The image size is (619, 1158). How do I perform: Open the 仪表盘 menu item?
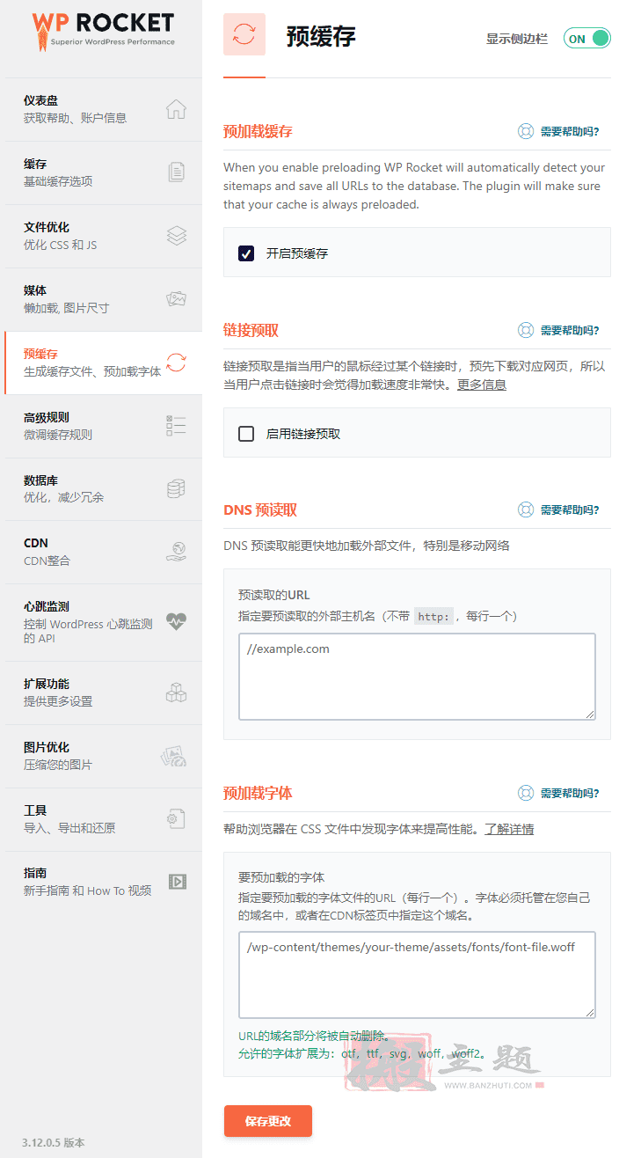[x=103, y=109]
